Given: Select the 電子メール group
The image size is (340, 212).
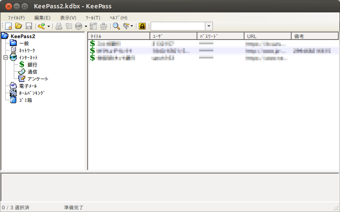Looking at the screenshot, I should [28, 86].
